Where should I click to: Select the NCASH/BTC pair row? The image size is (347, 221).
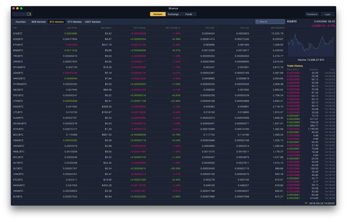click(x=148, y=124)
